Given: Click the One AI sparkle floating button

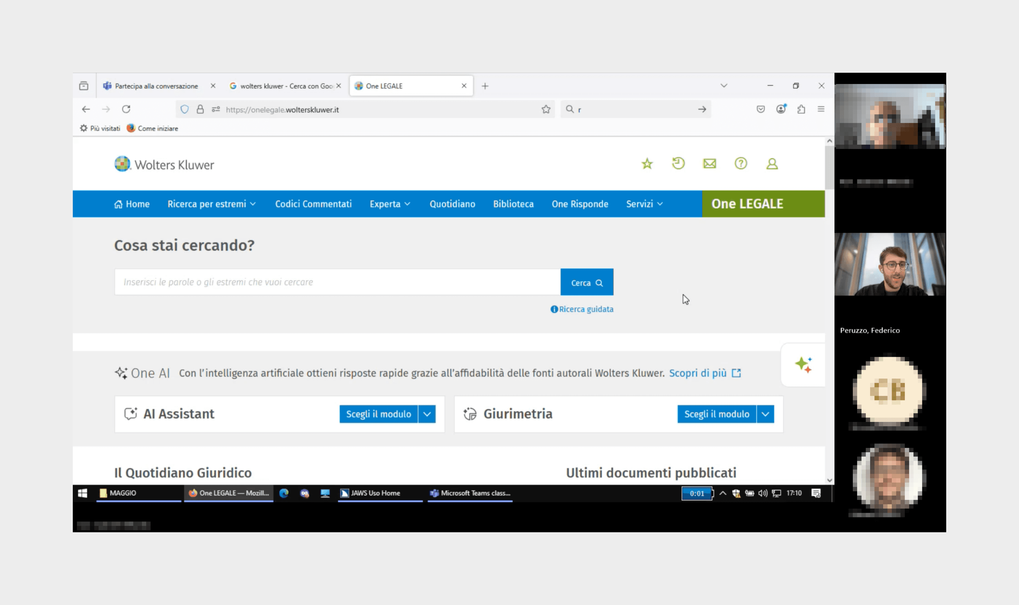Looking at the screenshot, I should click(803, 364).
